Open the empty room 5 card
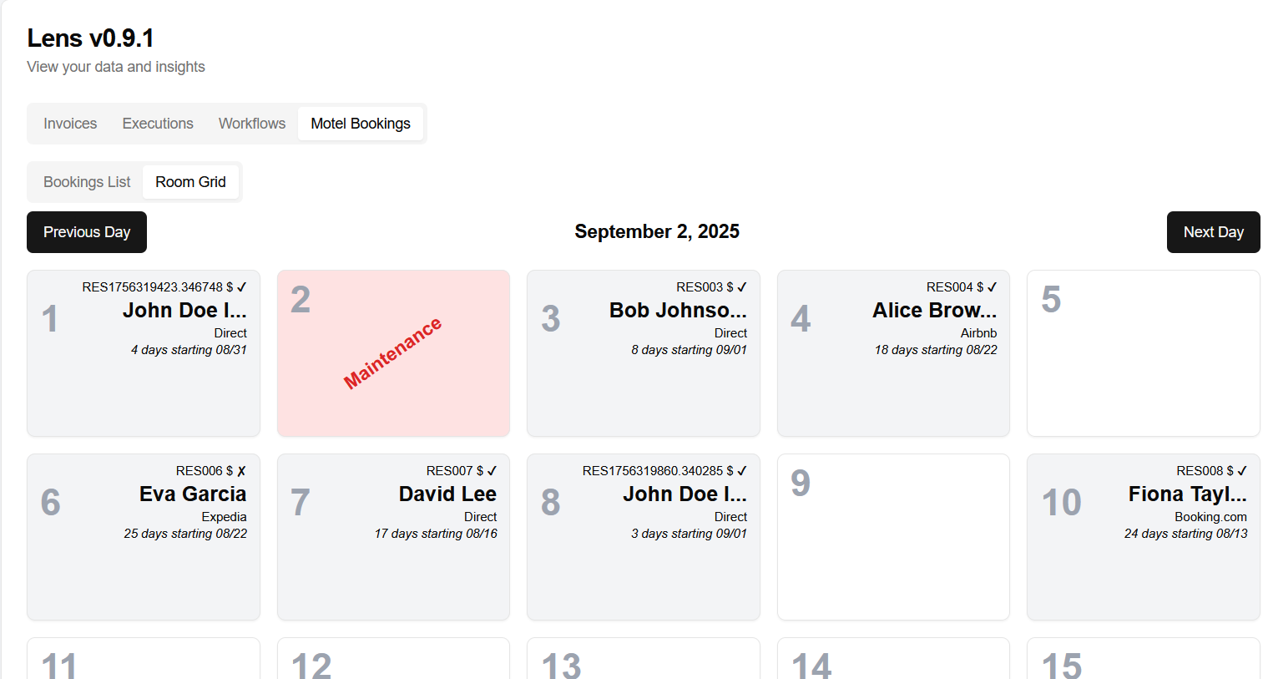This screenshot has height=679, width=1263. coord(1143,352)
